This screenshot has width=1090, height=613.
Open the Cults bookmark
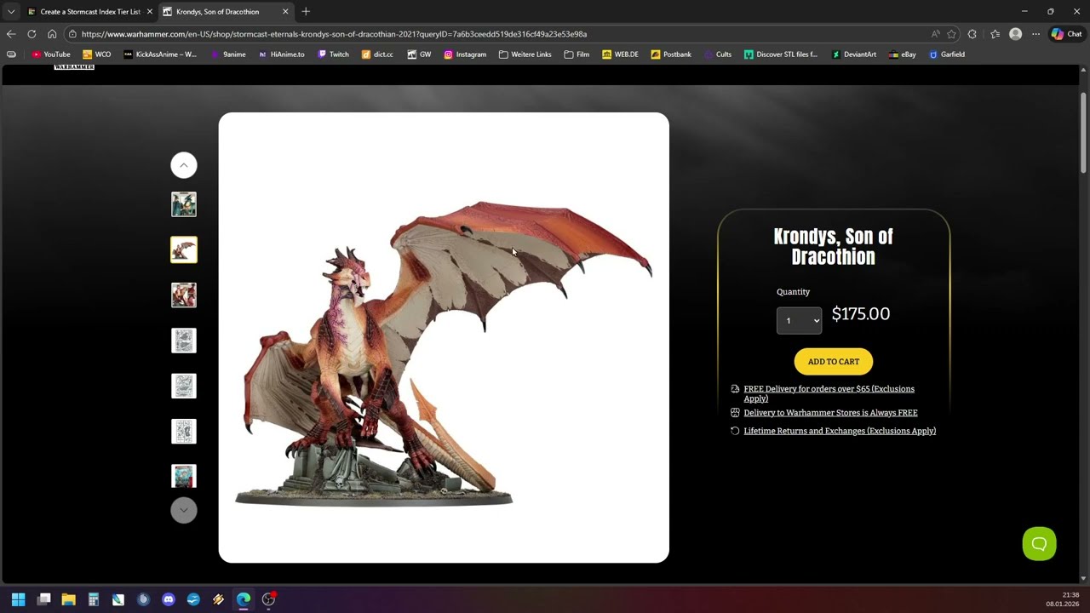click(x=717, y=54)
